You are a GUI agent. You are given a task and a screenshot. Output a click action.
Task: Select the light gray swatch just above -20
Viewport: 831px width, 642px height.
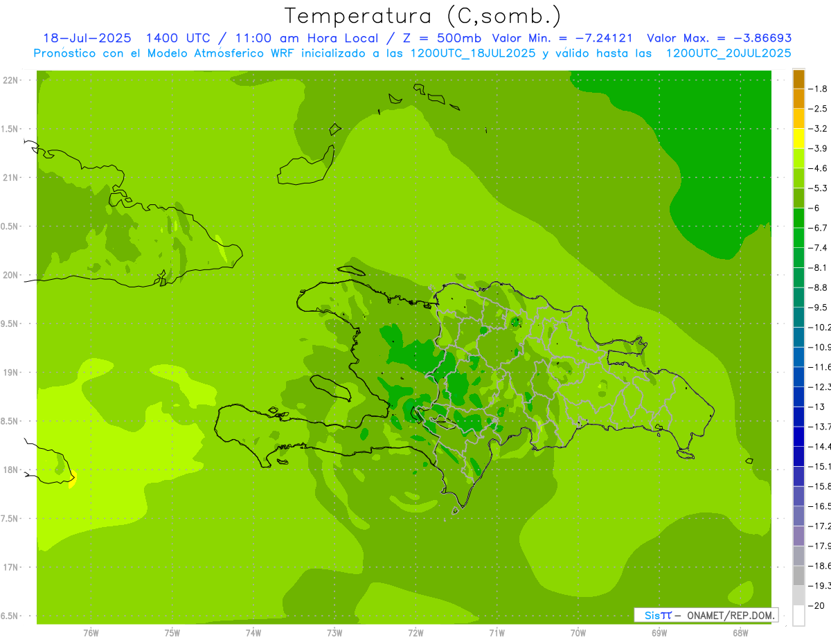798,596
